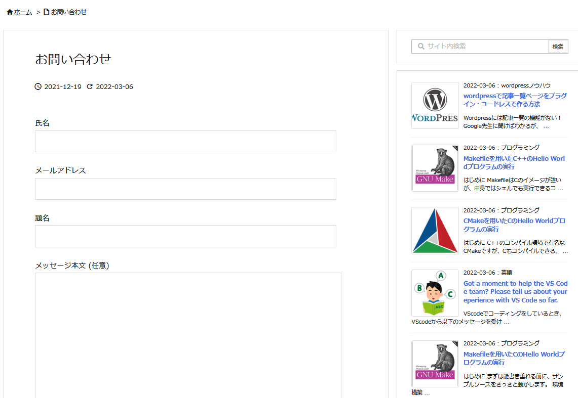The width and height of the screenshot is (578, 398).
Task: Open the WordPress logo thumbnail
Action: coord(435,106)
